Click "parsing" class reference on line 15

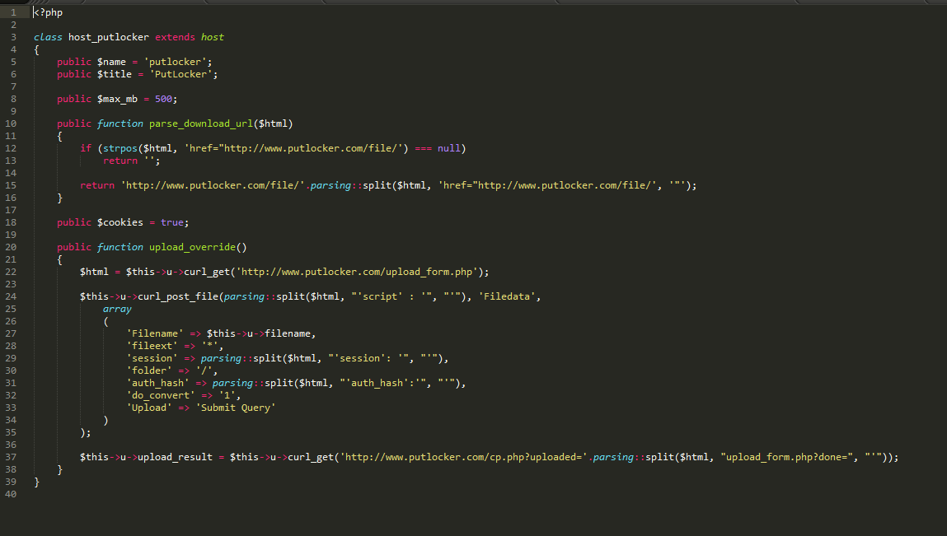pyautogui.click(x=331, y=185)
